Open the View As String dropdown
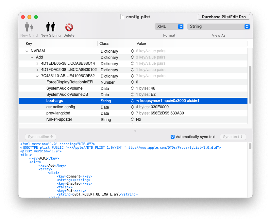 [x=219, y=26]
